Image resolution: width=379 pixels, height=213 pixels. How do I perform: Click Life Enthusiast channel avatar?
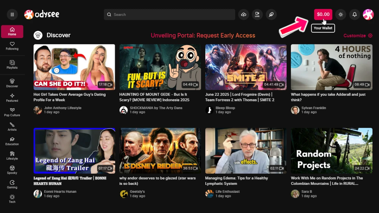(209, 194)
